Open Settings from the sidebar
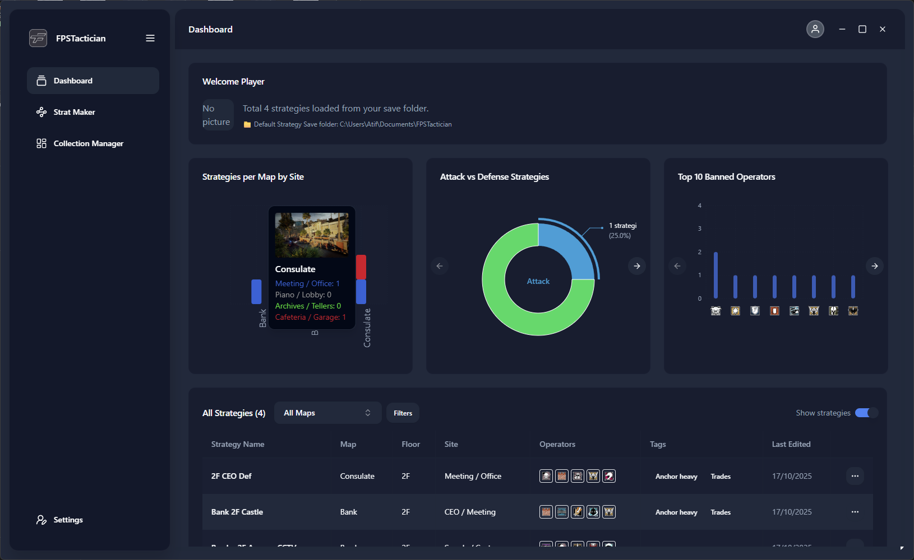This screenshot has width=914, height=560. [x=68, y=520]
